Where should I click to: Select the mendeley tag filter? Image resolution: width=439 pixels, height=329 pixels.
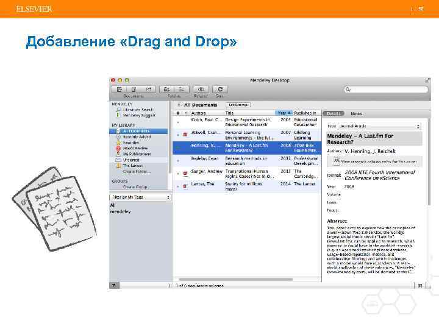(x=120, y=212)
